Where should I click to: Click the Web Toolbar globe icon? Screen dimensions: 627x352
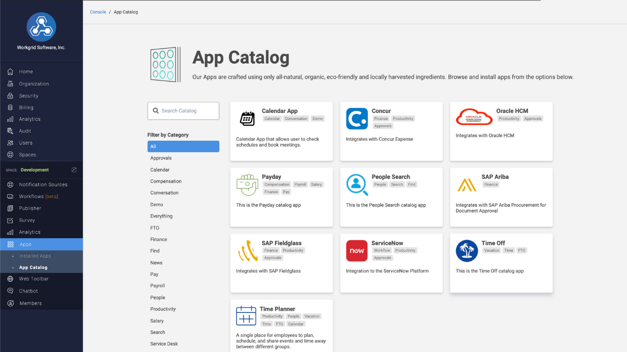click(10, 279)
